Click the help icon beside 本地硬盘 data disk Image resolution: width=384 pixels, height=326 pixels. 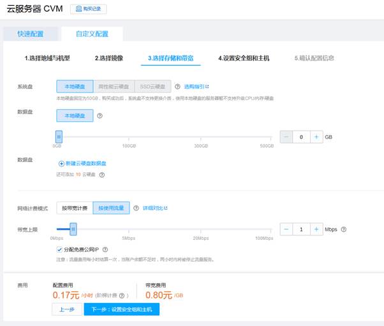(100, 115)
